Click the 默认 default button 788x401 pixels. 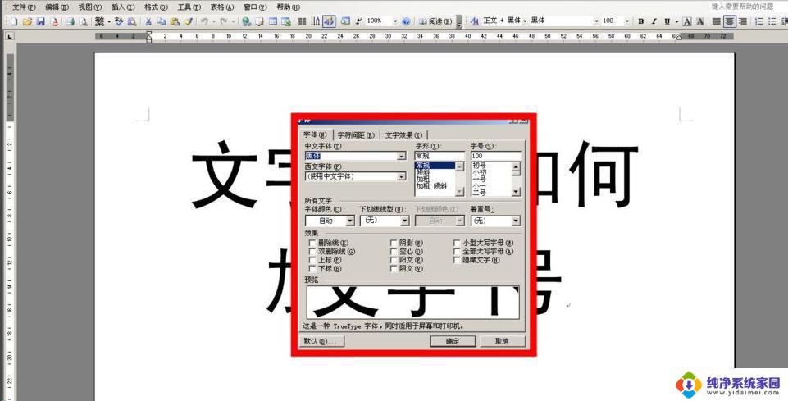323,341
